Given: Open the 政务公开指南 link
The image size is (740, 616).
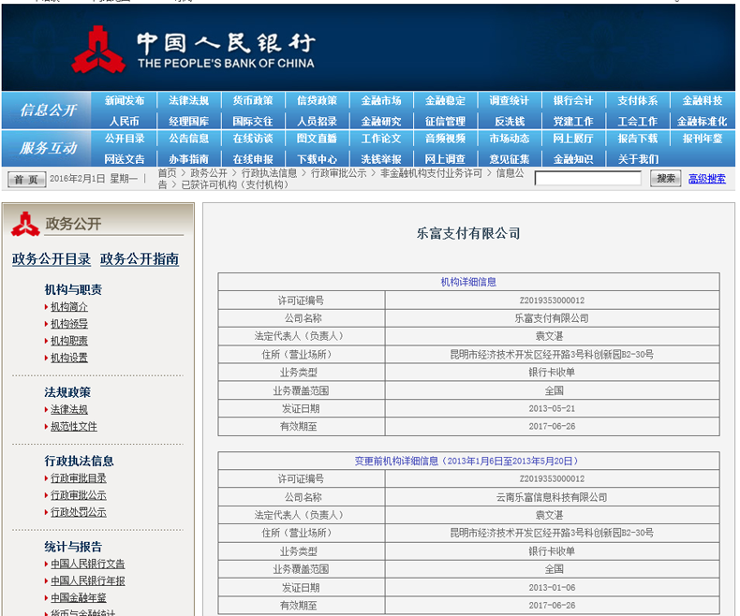Looking at the screenshot, I should (x=140, y=259).
